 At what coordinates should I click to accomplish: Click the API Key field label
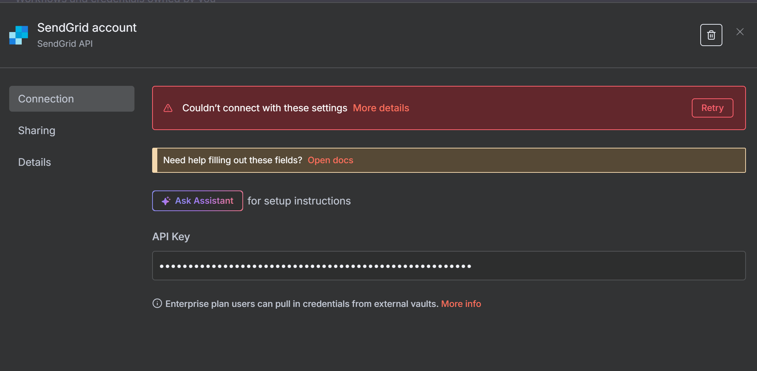click(x=171, y=237)
